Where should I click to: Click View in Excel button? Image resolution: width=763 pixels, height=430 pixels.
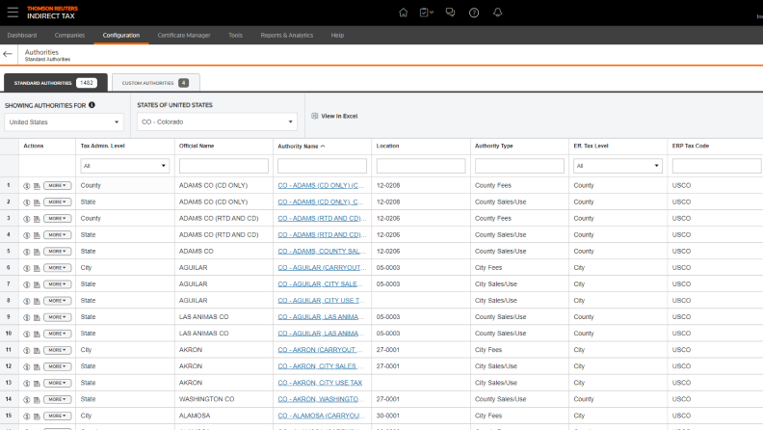334,116
